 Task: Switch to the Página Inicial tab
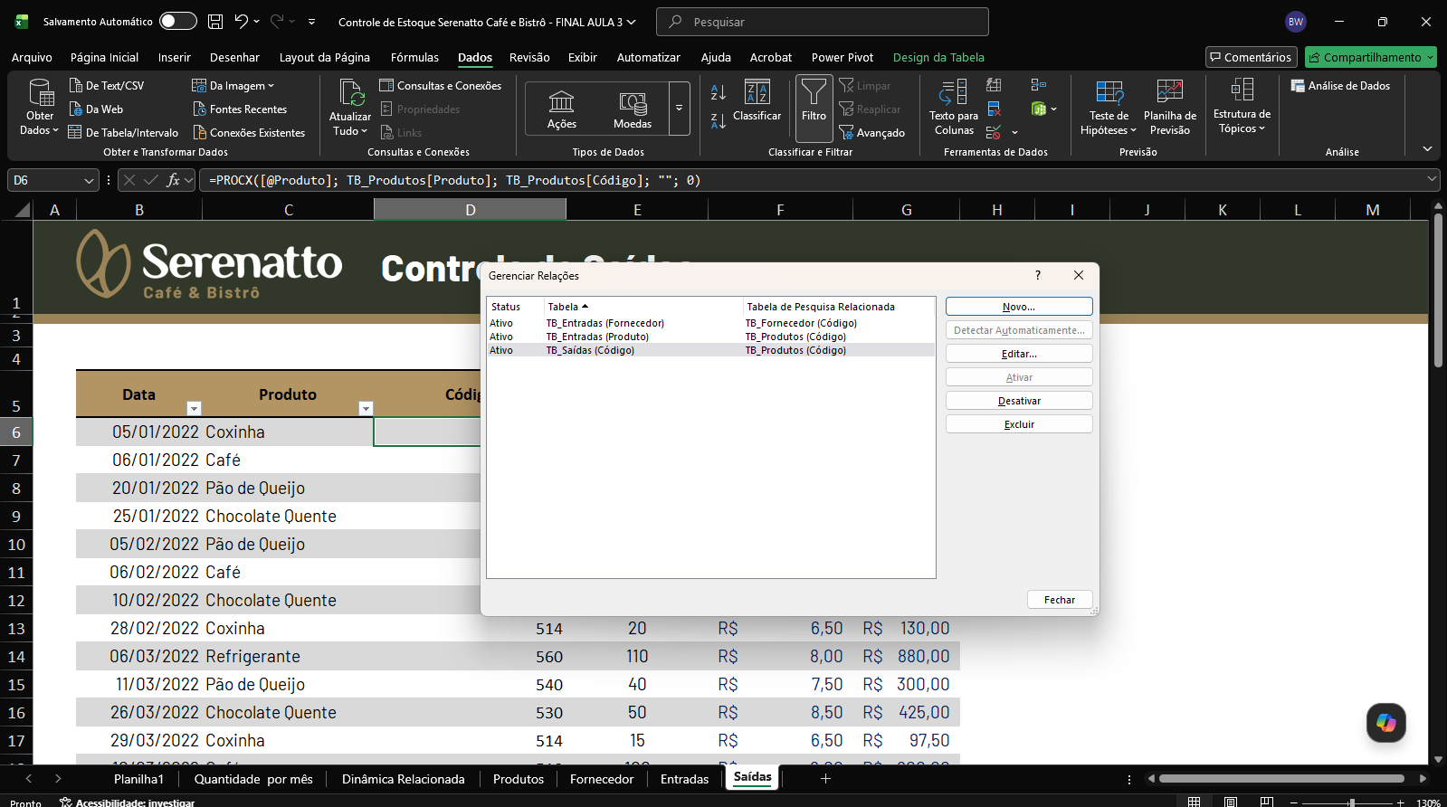point(105,57)
